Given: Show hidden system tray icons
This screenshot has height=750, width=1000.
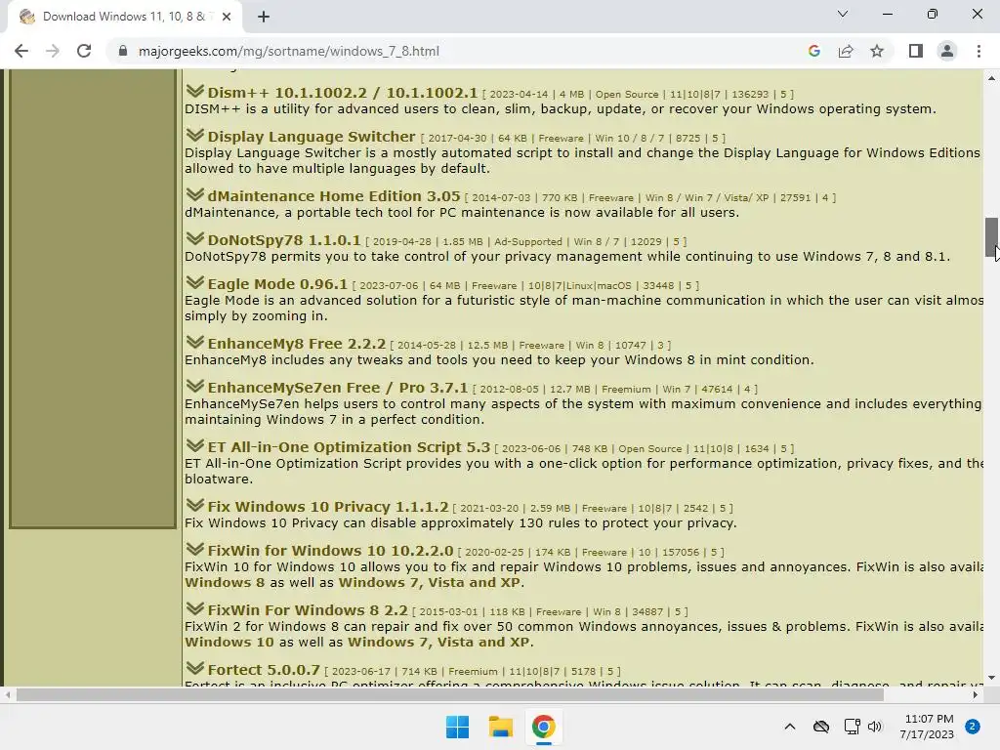Looking at the screenshot, I should [x=789, y=727].
